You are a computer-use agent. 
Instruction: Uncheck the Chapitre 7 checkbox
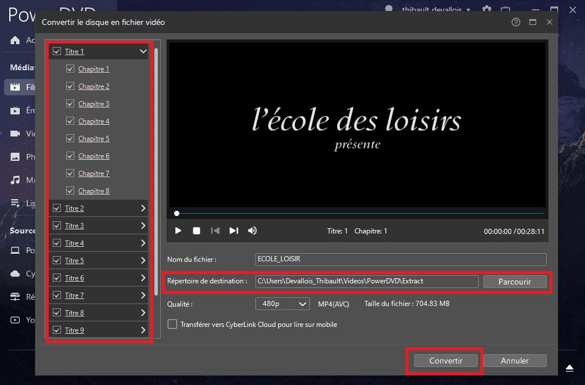pos(70,173)
